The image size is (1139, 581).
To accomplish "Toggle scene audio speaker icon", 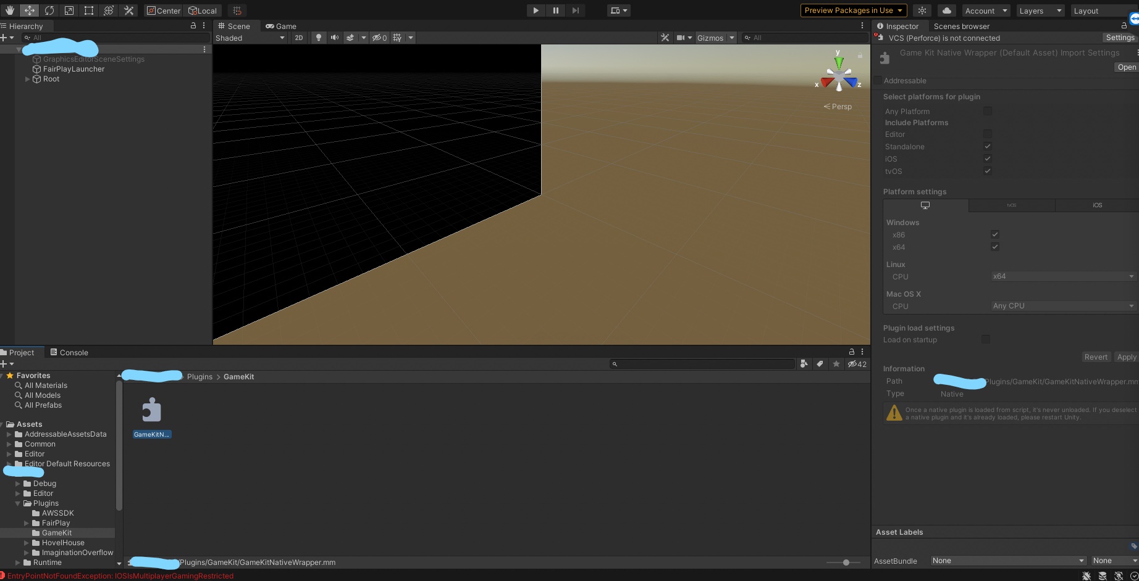I will 334,38.
